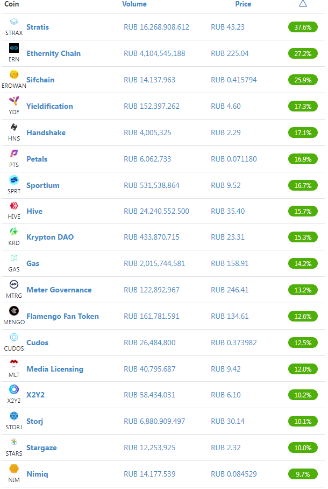
Task: Click the Hive red logo icon
Action: coord(14,206)
